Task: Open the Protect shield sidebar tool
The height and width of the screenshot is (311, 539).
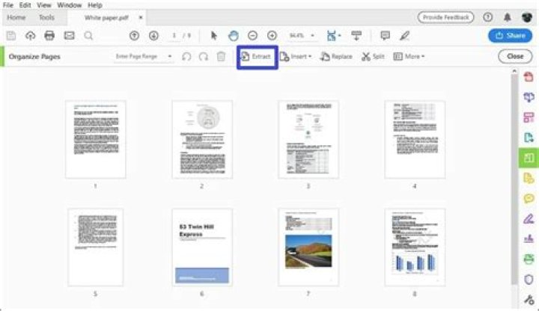Action: 529,280
